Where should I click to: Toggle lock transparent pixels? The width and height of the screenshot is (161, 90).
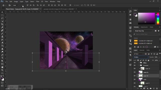pyautogui.click(x=138, y=60)
